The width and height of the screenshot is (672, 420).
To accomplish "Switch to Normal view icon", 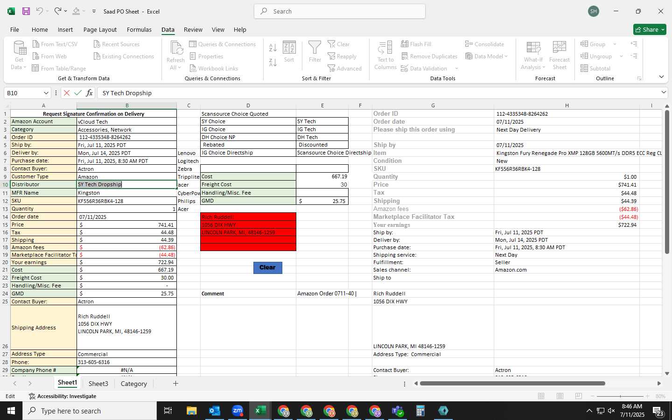I will tap(541, 396).
